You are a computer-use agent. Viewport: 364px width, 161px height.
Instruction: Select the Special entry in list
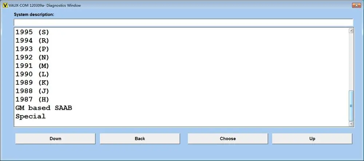[31, 117]
